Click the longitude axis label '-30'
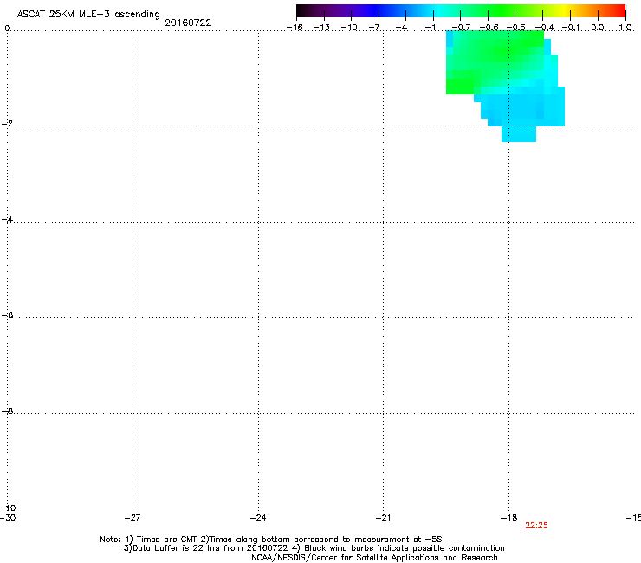This screenshot has width=641, height=563. 8,518
